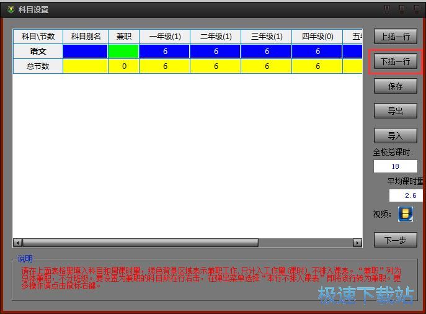Proceed with 下一步 button
The width and height of the screenshot is (426, 314).
[x=395, y=240]
